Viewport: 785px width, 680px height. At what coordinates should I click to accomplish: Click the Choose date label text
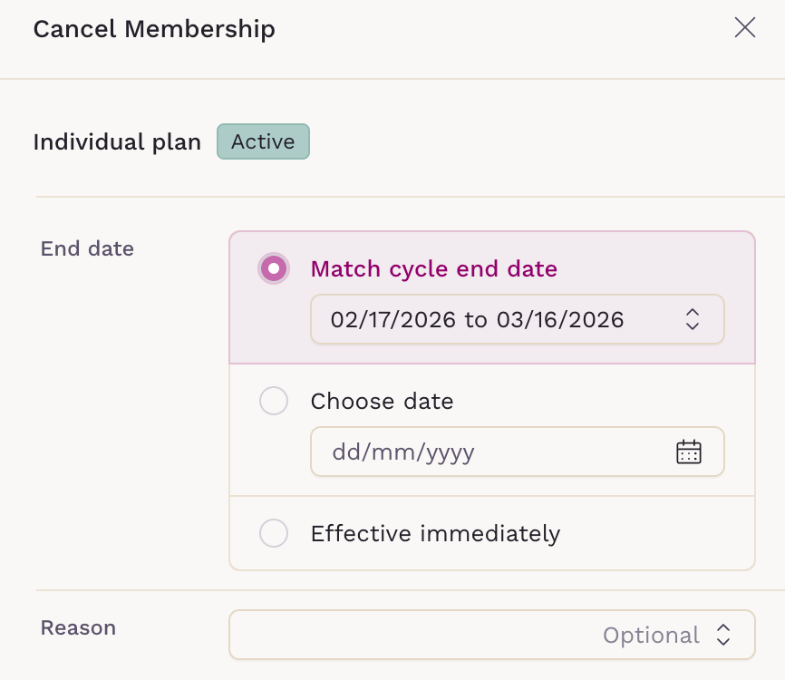382,401
